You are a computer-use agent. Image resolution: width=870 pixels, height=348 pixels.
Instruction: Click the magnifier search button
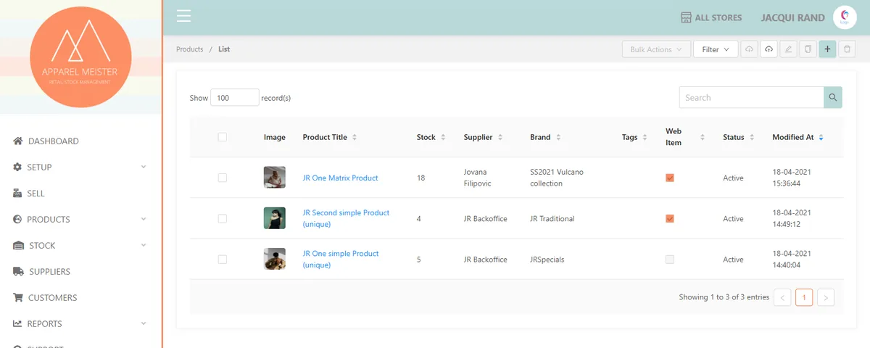[833, 97]
